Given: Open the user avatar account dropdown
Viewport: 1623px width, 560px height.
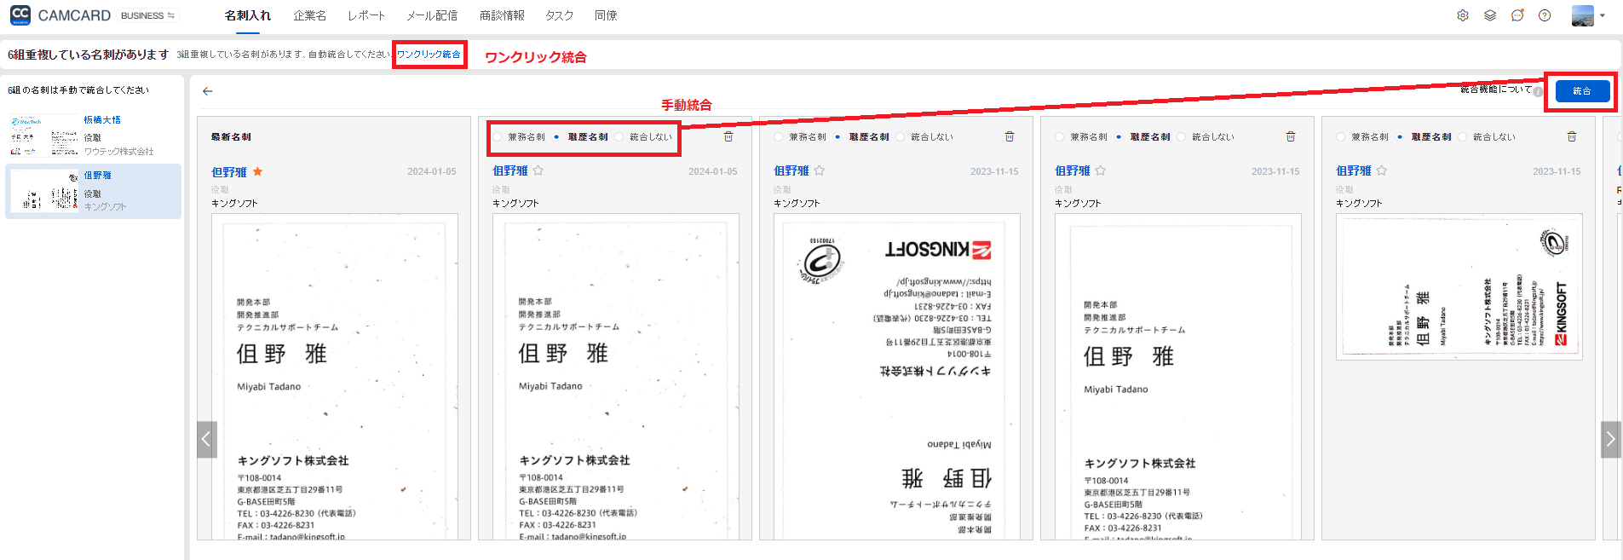Looking at the screenshot, I should point(1588,15).
